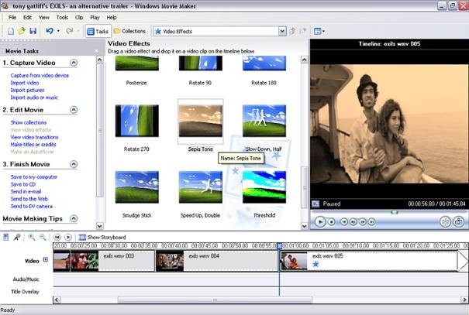
Task: Open a project using the folder icon
Action: click(x=22, y=31)
